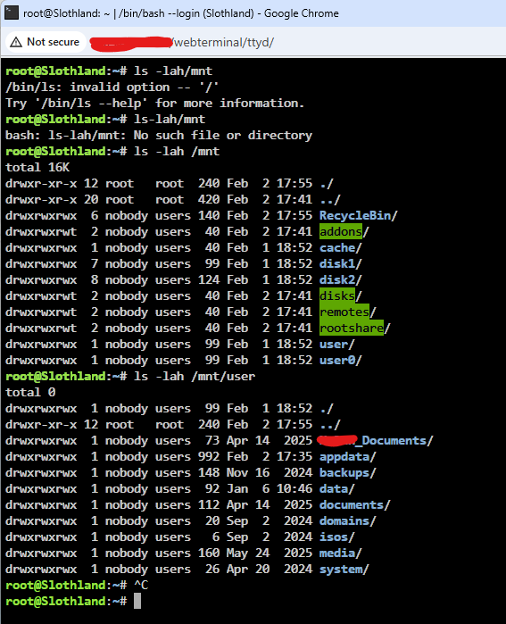Click the terminal icon in title bar
The width and height of the screenshot is (506, 624).
click(x=11, y=12)
